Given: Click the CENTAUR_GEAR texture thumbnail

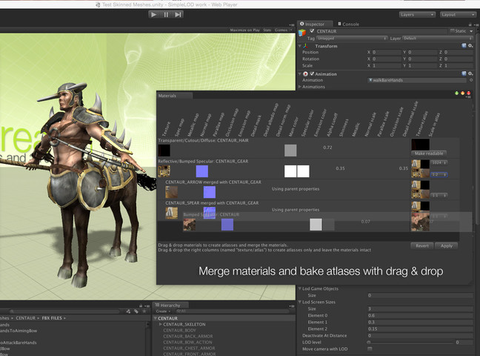Looking at the screenshot, I should 164,171.
